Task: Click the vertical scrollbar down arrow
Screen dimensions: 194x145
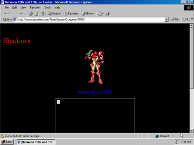Action: pyautogui.click(x=191, y=131)
